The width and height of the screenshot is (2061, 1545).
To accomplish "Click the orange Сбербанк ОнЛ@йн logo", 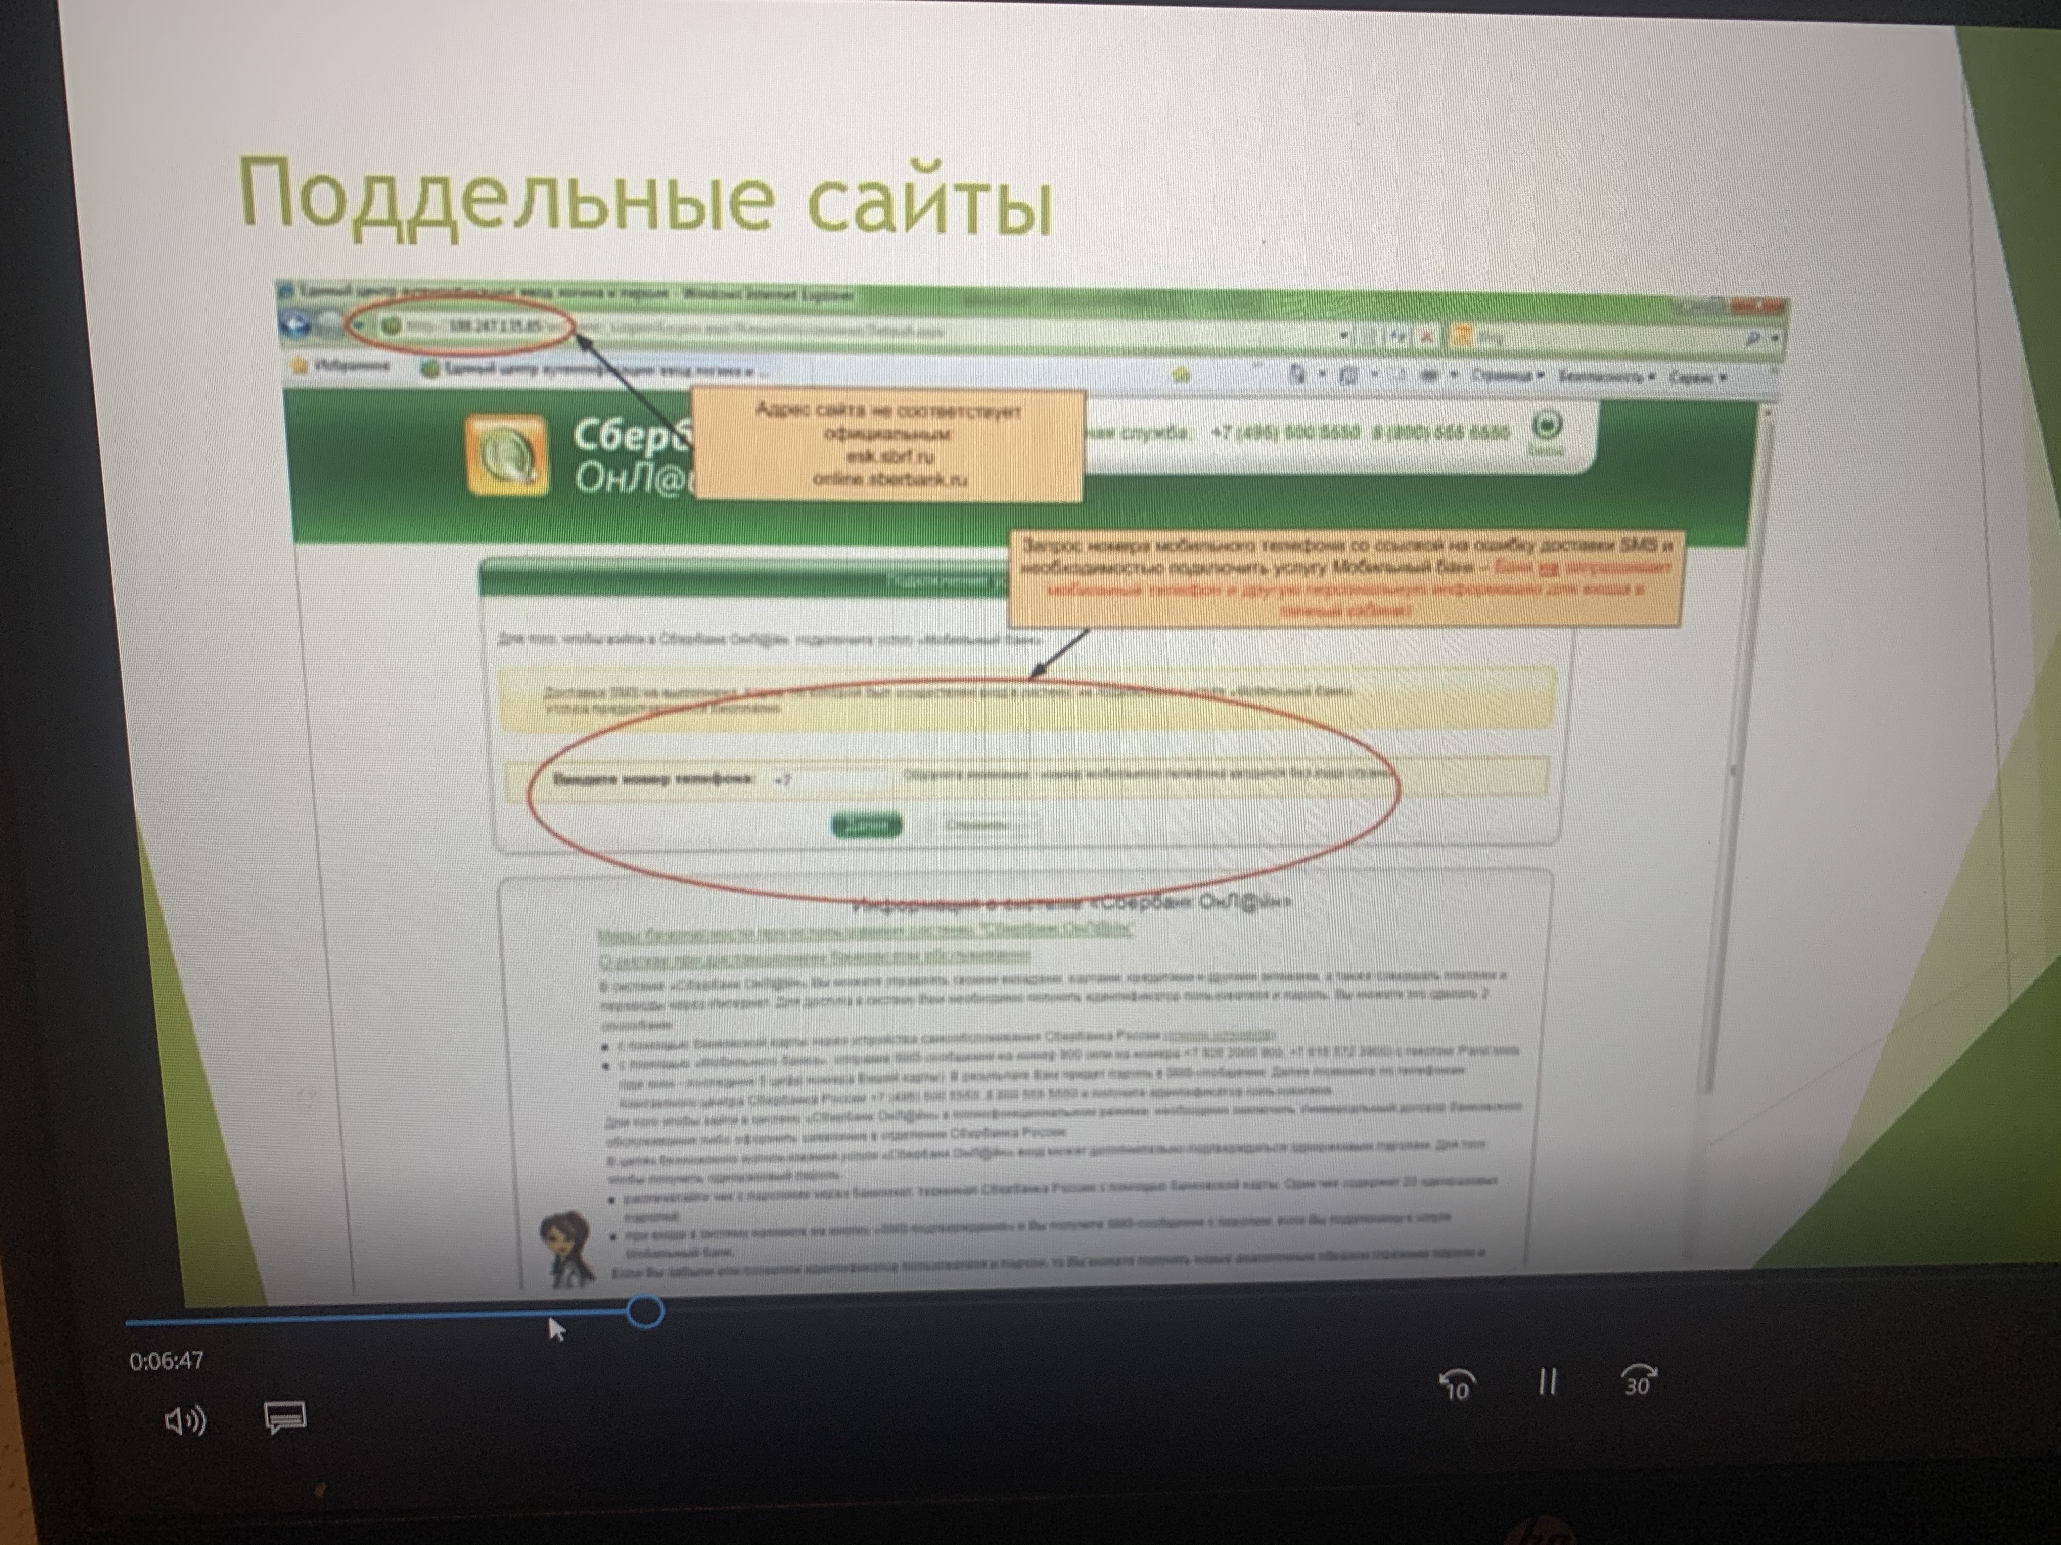I will tap(506, 455).
